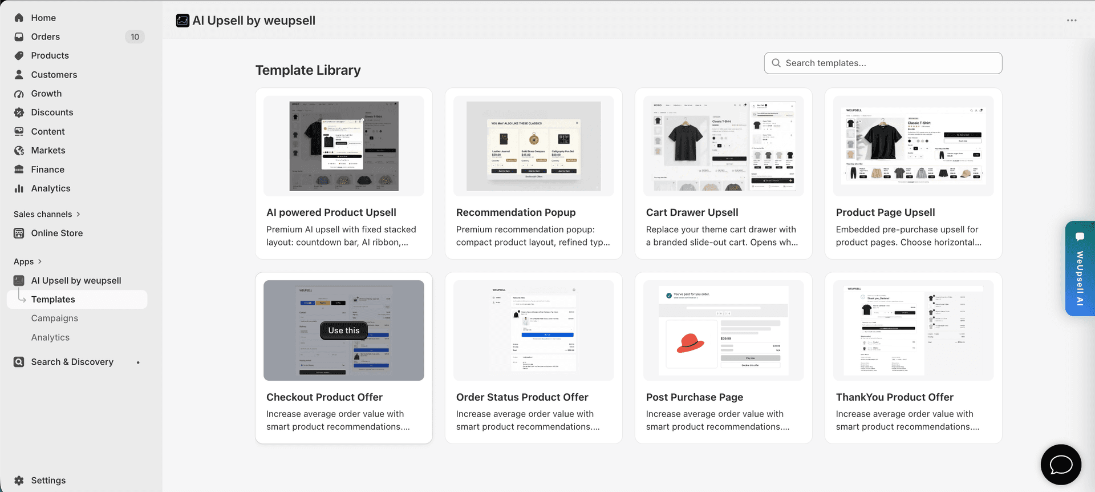
Task: Click the Discounts badge icon
Action: (x=19, y=112)
